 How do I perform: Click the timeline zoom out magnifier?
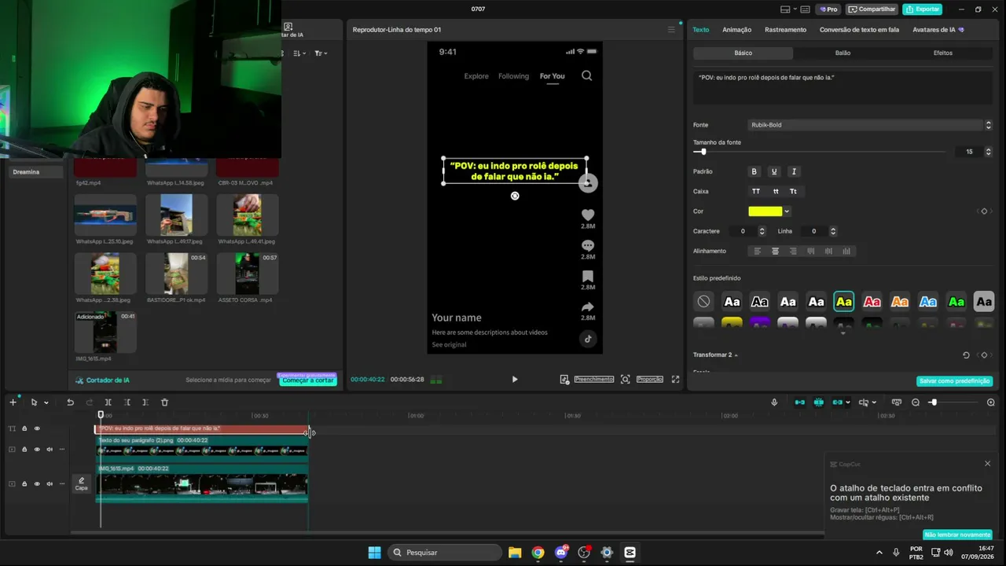[916, 402]
